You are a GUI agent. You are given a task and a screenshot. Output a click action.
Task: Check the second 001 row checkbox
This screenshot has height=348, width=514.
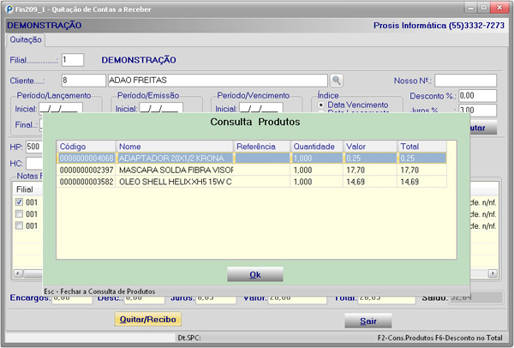pyautogui.click(x=20, y=213)
